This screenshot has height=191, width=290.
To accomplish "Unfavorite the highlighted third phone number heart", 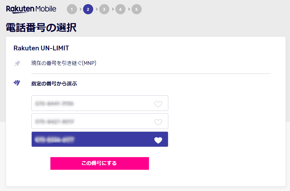I will (158, 140).
